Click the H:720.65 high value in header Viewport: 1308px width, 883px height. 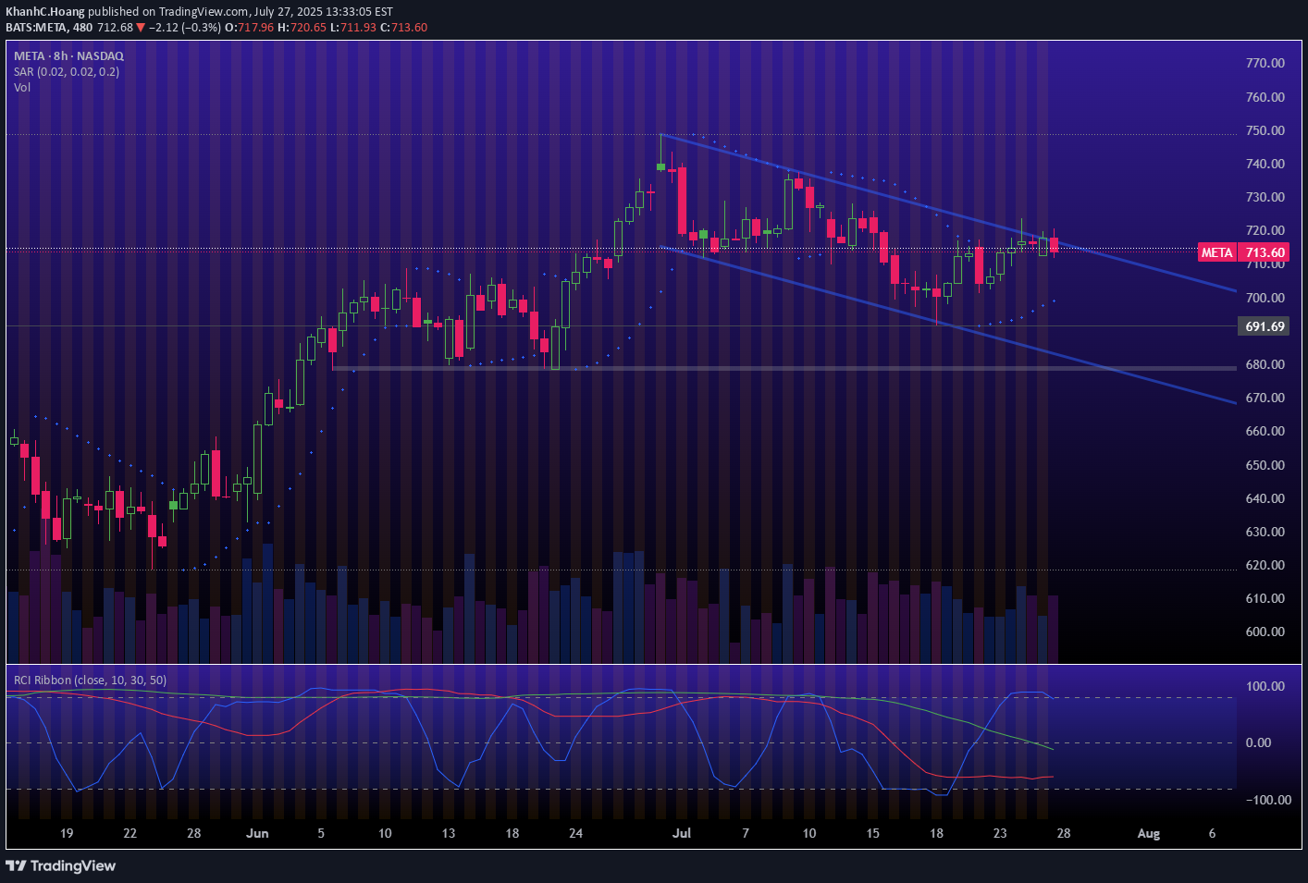(302, 28)
